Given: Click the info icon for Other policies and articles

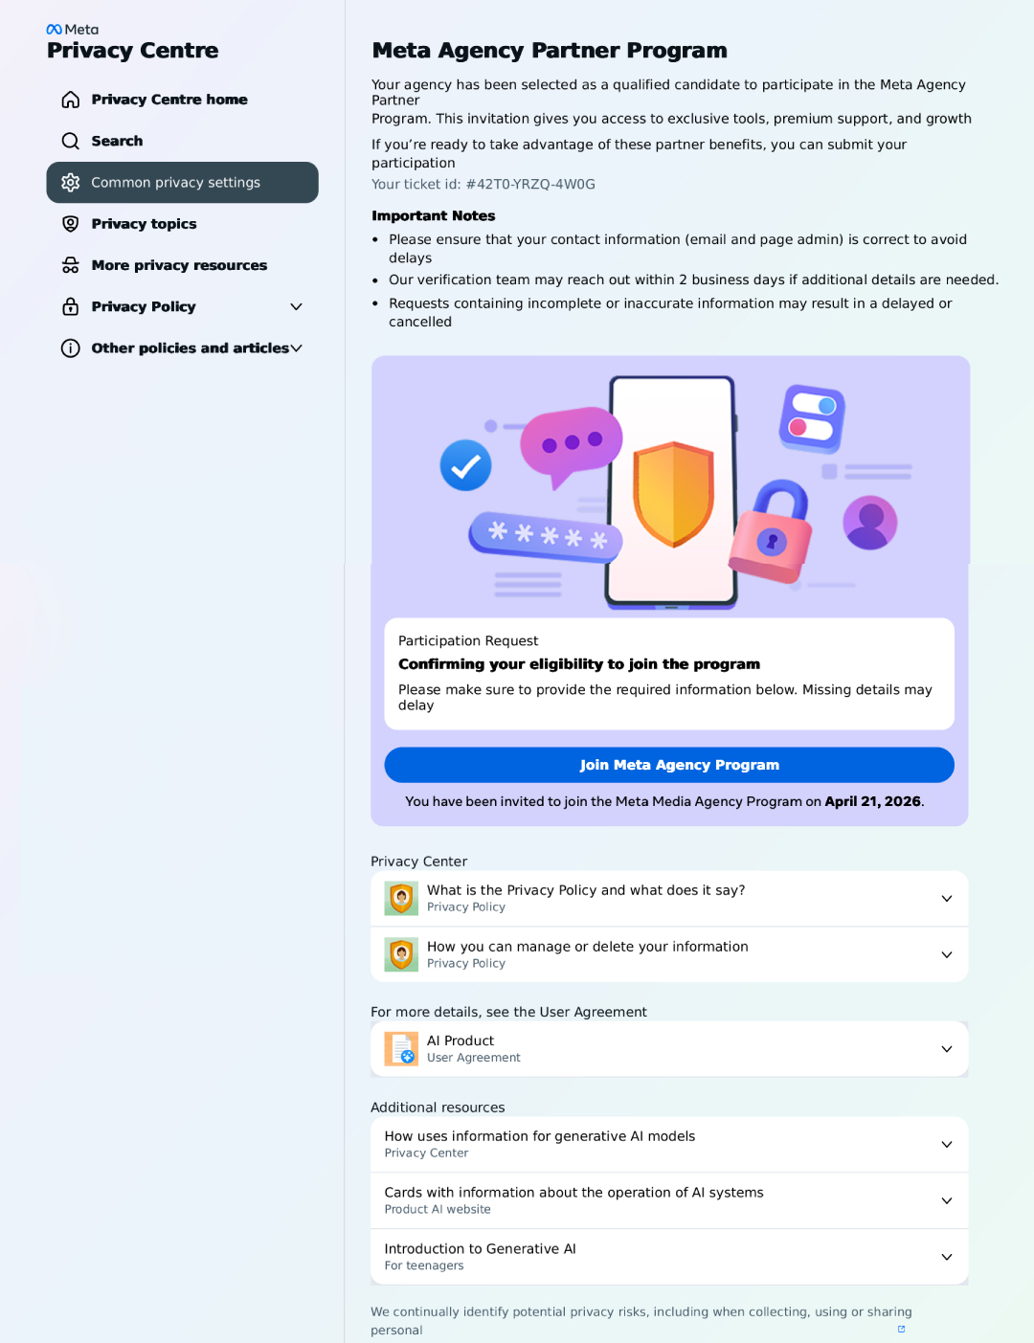Looking at the screenshot, I should coord(71,348).
